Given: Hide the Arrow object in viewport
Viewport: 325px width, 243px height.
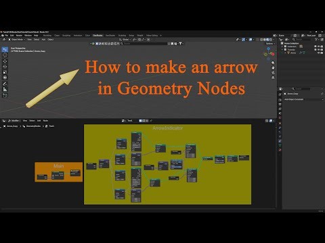Looking at the screenshot, I should click(319, 53).
